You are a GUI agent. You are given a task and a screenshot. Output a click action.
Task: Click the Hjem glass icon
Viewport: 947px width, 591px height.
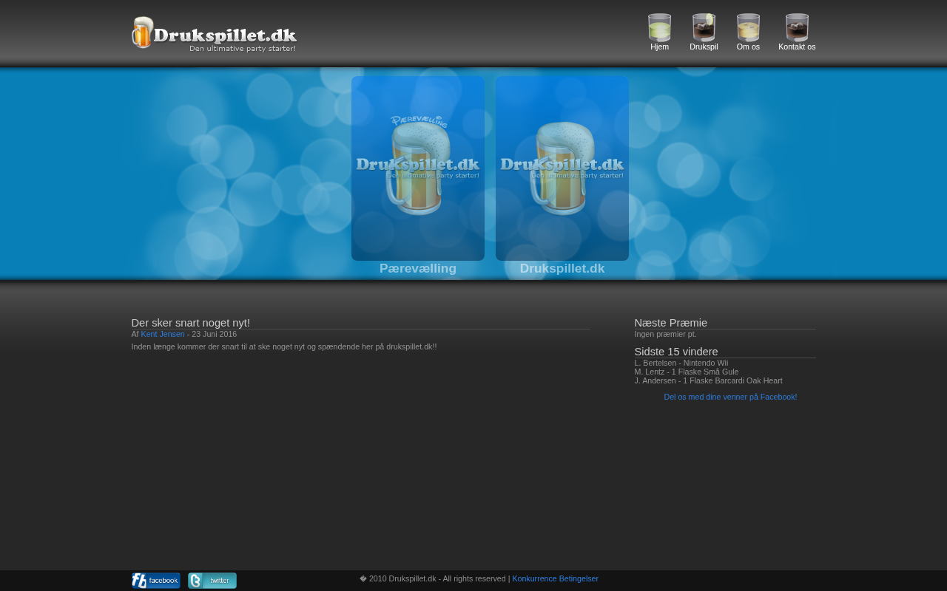(659, 27)
